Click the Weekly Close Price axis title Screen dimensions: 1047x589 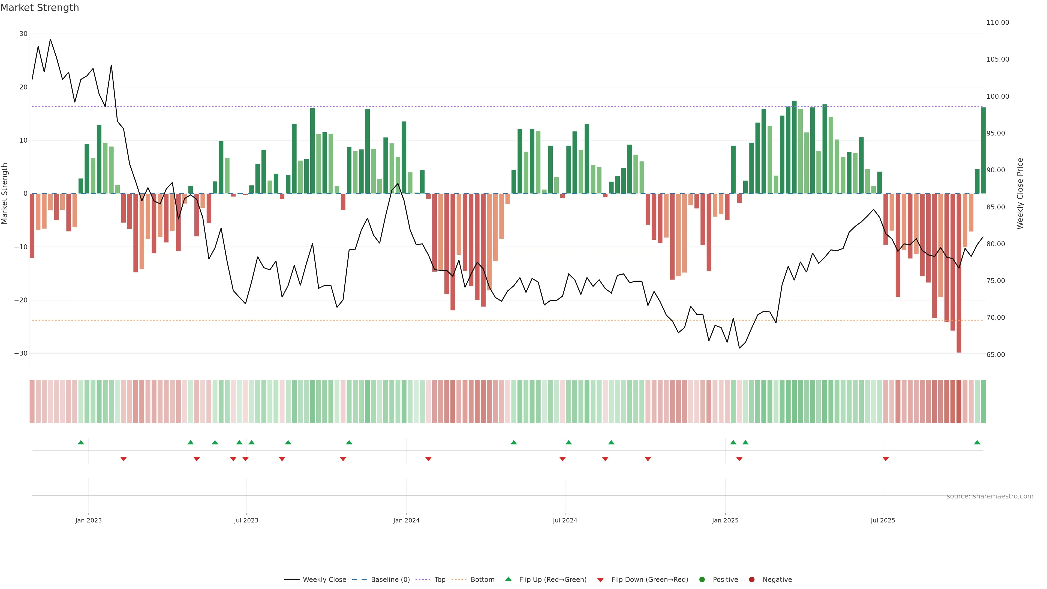[1020, 194]
